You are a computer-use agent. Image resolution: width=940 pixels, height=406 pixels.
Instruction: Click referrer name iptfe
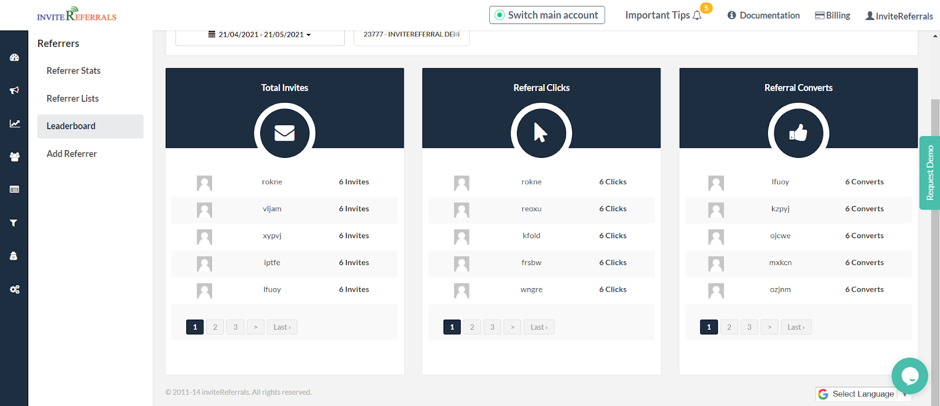pos(272,263)
